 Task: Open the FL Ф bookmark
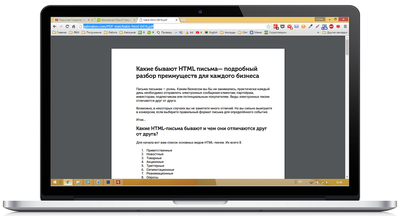tap(142, 32)
